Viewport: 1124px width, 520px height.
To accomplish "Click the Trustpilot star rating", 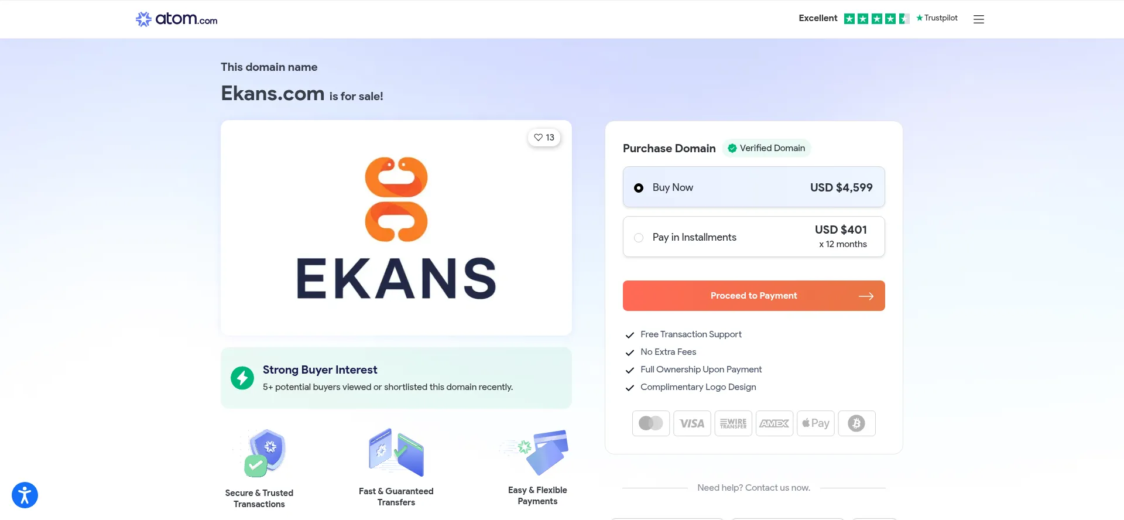I will 876,19.
